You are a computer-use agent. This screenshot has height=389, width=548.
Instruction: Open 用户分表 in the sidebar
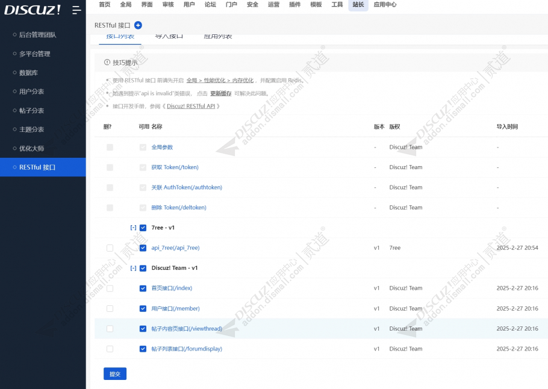(31, 92)
